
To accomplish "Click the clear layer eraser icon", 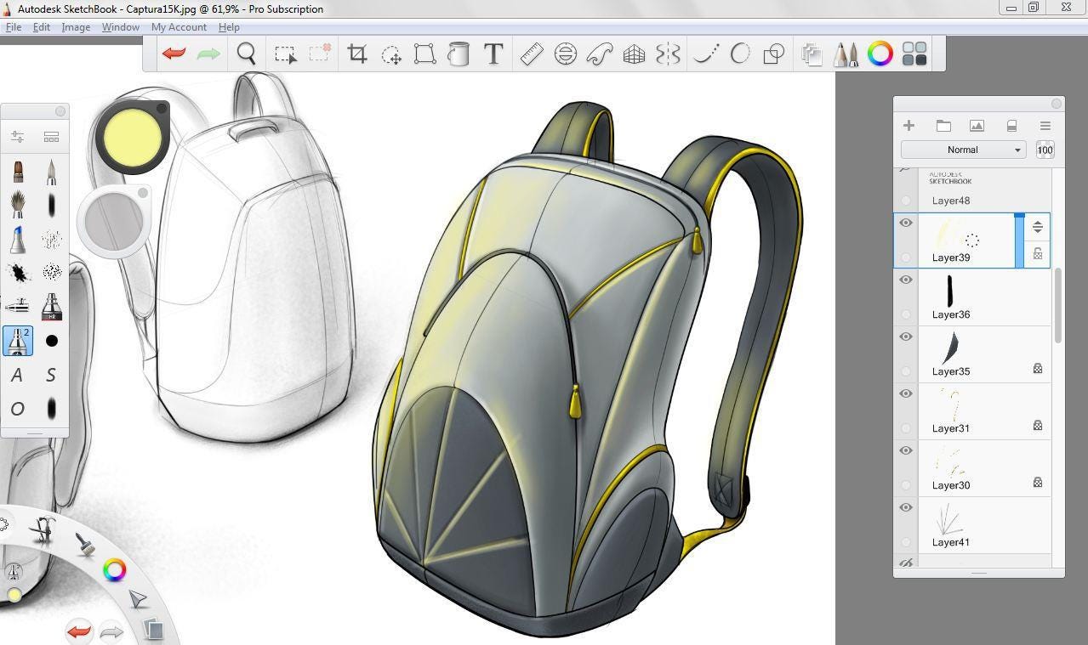I will pyautogui.click(x=1011, y=126).
